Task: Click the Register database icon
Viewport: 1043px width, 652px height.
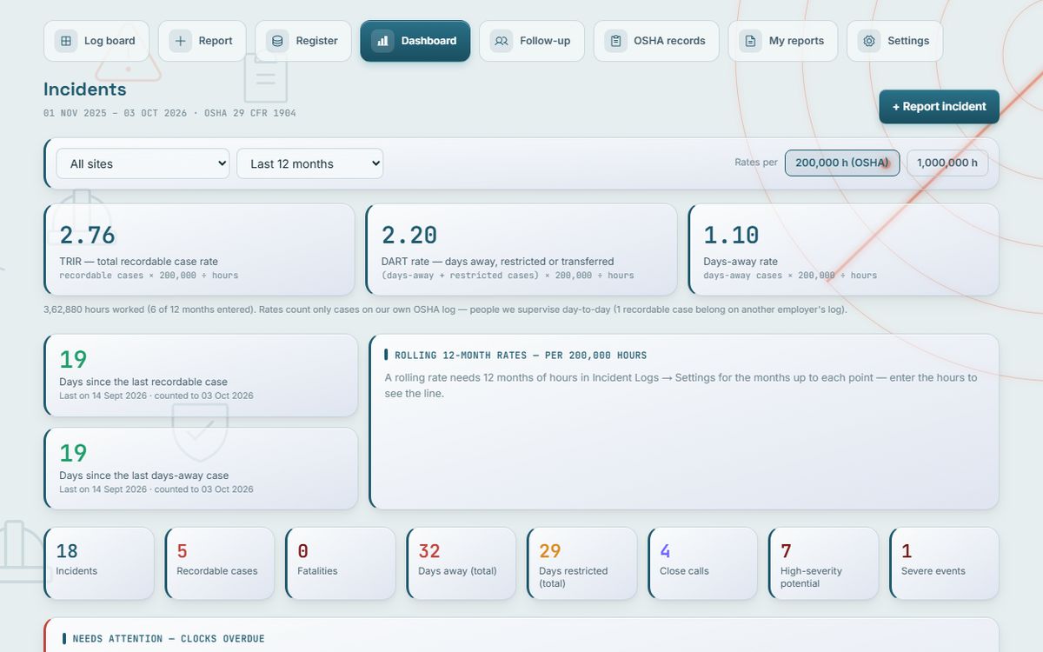Action: [x=277, y=41]
